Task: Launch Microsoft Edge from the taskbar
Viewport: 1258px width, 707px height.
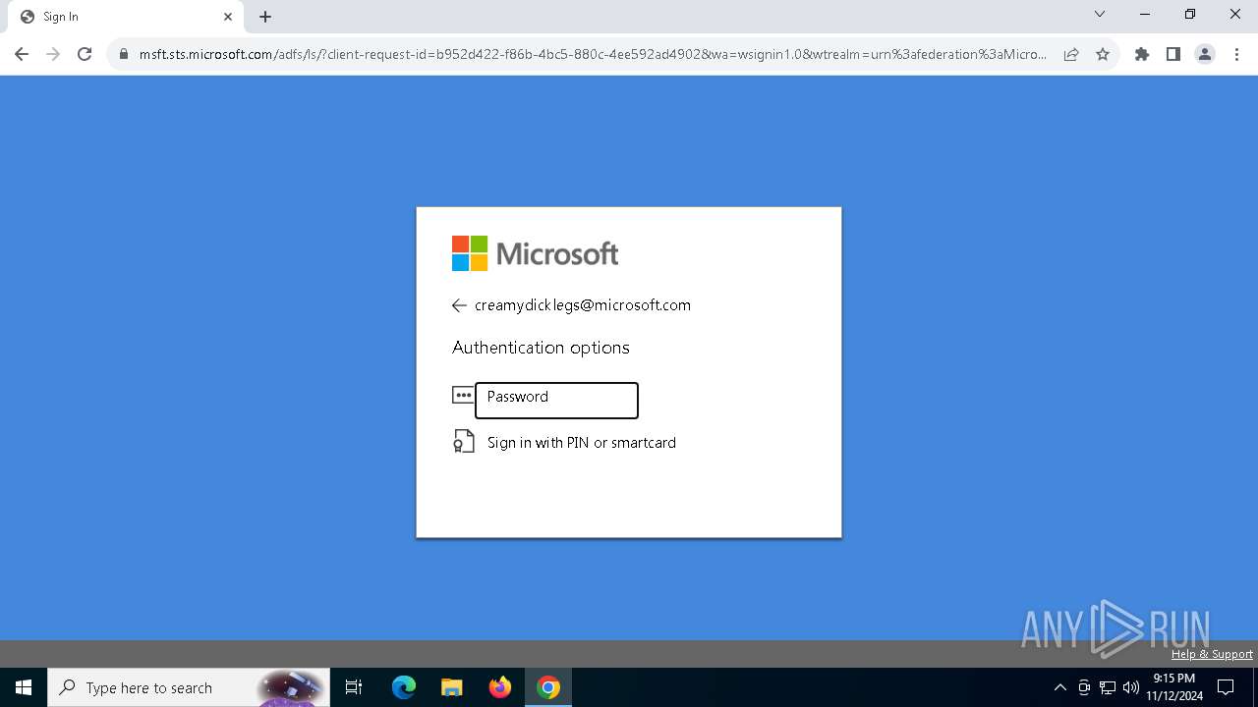Action: (x=404, y=687)
